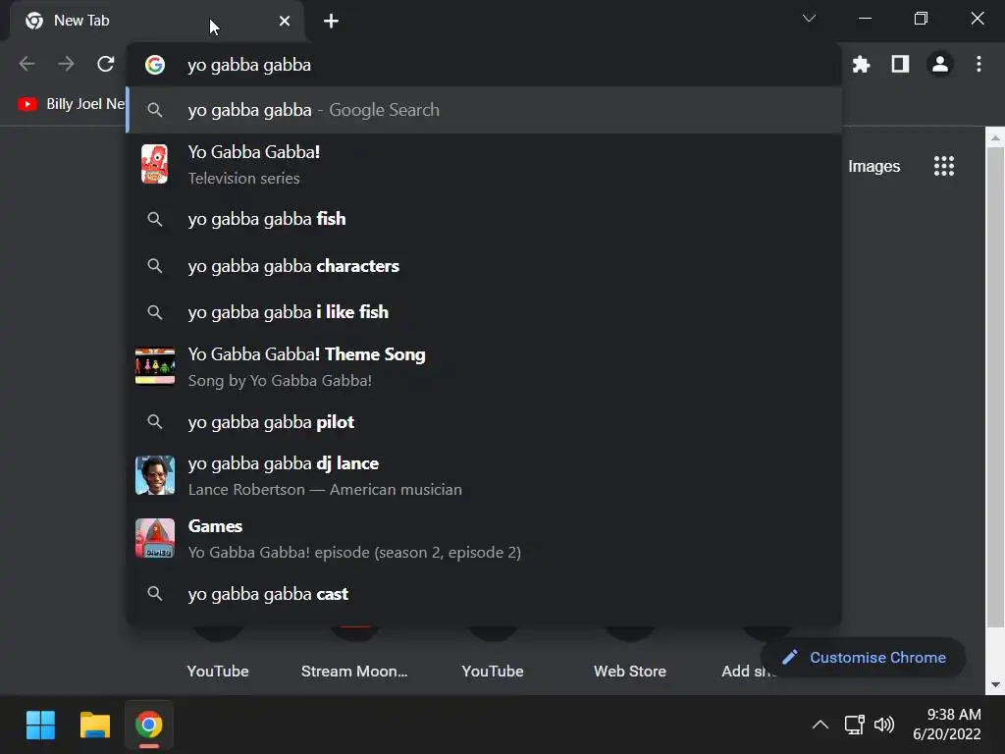Screen dimensions: 1005x754
Task: Click the page scrollbar up arrow
Action: click(995, 137)
